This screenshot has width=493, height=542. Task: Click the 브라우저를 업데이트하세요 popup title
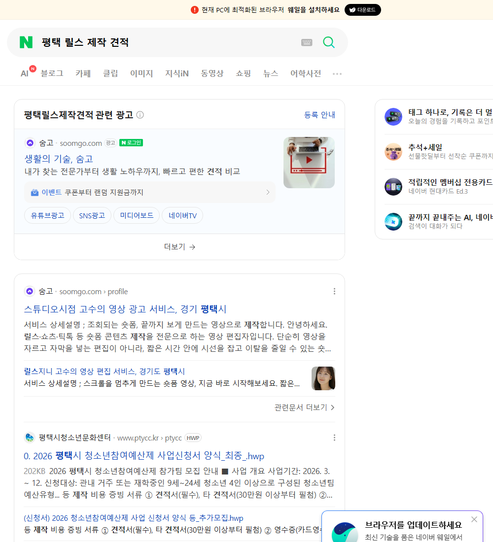tap(414, 525)
